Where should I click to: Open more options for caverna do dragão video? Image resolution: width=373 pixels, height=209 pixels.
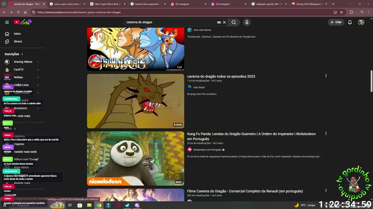coord(326,76)
